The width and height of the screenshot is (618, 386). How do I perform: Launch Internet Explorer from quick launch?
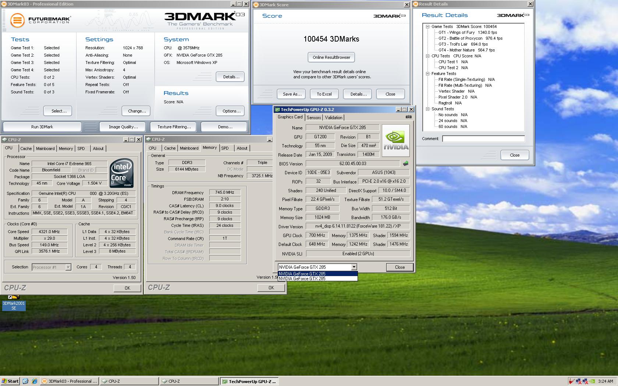click(35, 381)
